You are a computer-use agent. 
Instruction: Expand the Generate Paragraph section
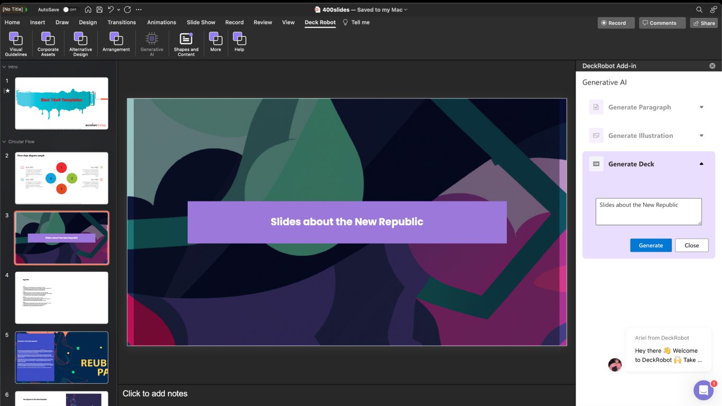[x=701, y=107]
